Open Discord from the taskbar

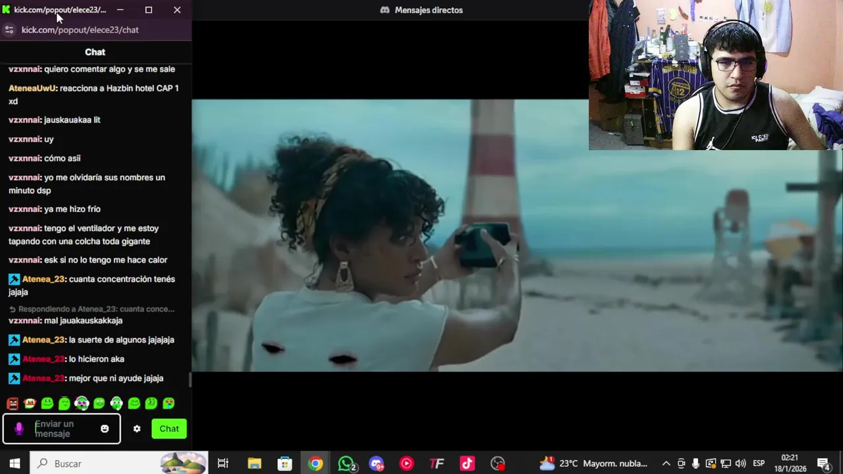click(x=376, y=463)
